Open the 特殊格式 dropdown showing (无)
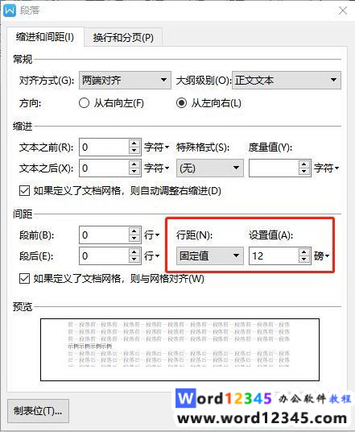This screenshot has height=432, width=355. (209, 168)
